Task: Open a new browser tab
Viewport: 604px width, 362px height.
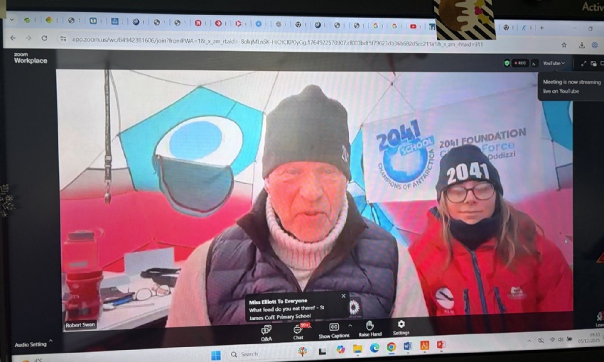Action: tap(541, 28)
